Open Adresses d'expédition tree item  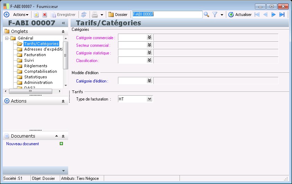[43, 49]
